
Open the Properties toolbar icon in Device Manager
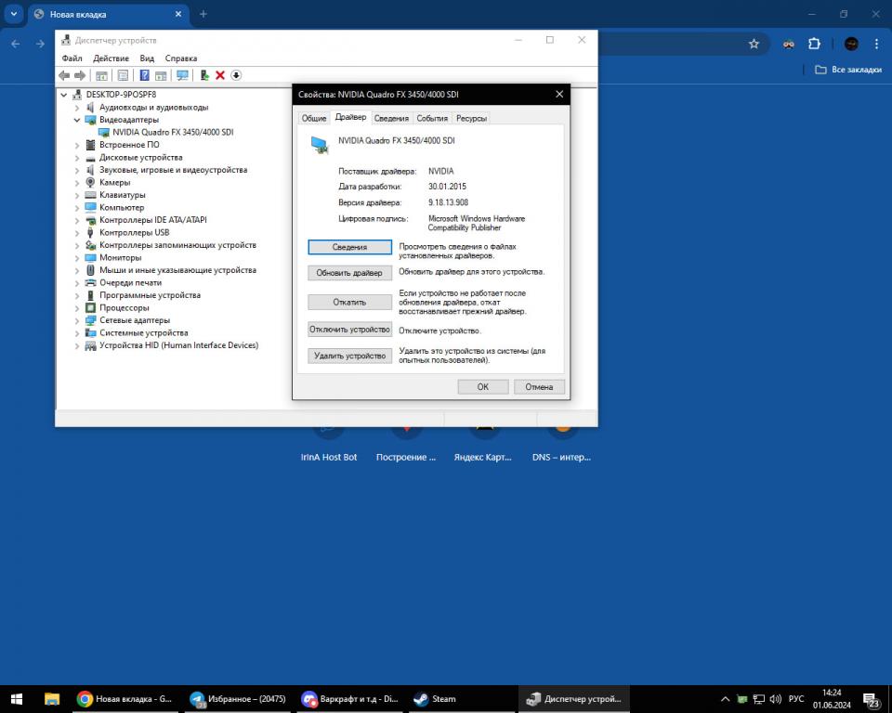(x=123, y=75)
